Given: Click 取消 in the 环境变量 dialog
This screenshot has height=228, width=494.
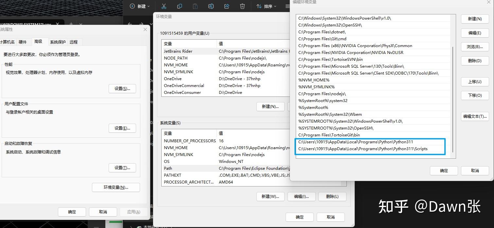Looking at the screenshot, I should [331, 217].
